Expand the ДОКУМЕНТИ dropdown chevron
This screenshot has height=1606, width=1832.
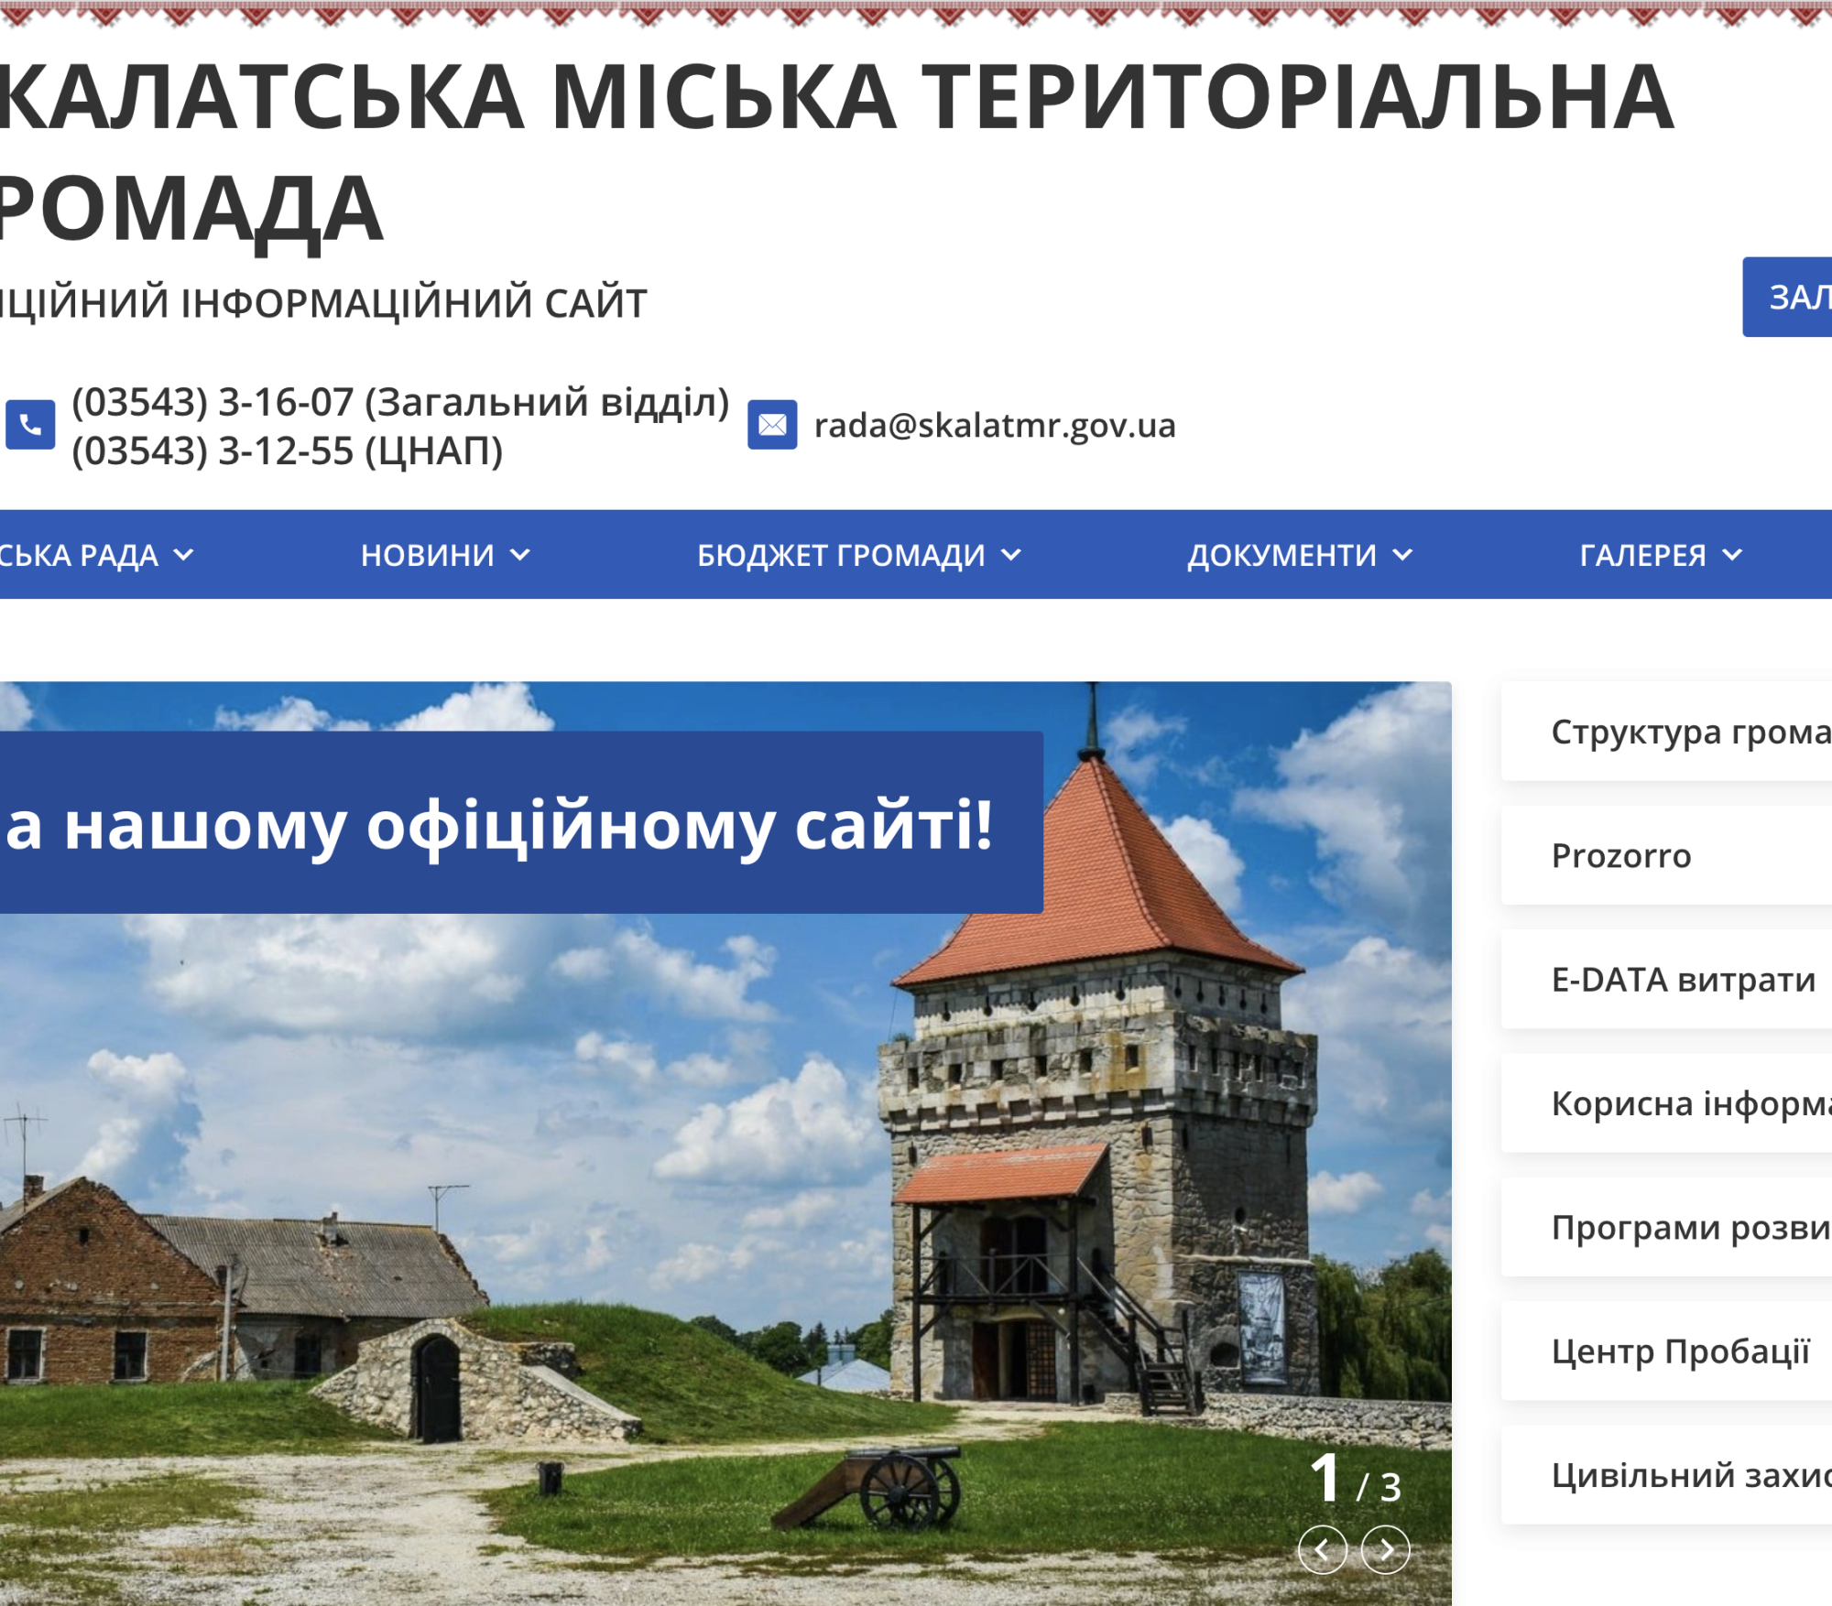click(x=1402, y=555)
